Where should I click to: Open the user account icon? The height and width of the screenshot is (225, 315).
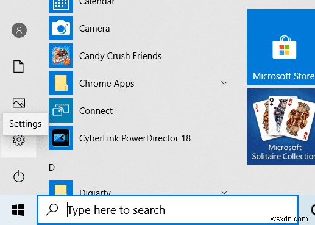(x=19, y=30)
